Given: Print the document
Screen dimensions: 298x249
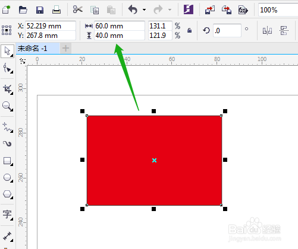Looking at the screenshot, I should 57,9.
